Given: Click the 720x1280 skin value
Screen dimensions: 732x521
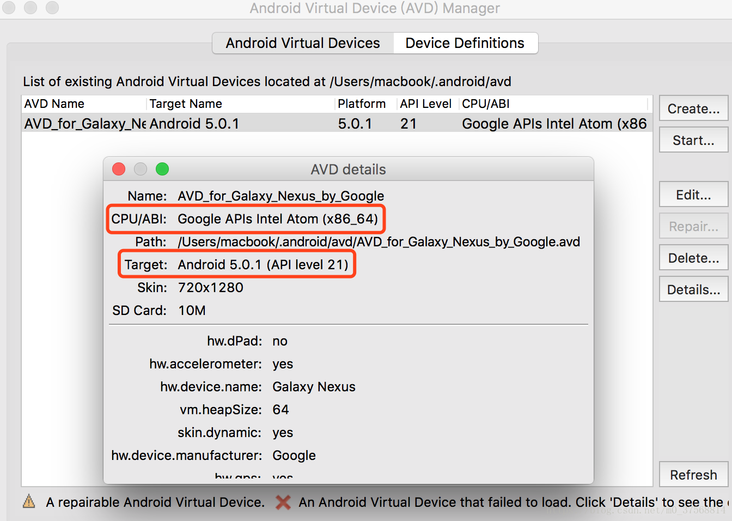Looking at the screenshot, I should click(x=211, y=288).
